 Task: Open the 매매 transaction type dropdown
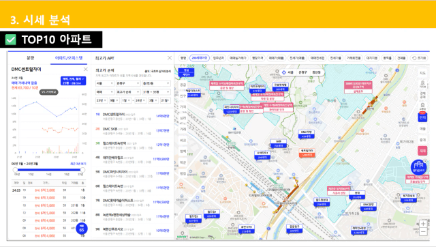click(x=104, y=92)
